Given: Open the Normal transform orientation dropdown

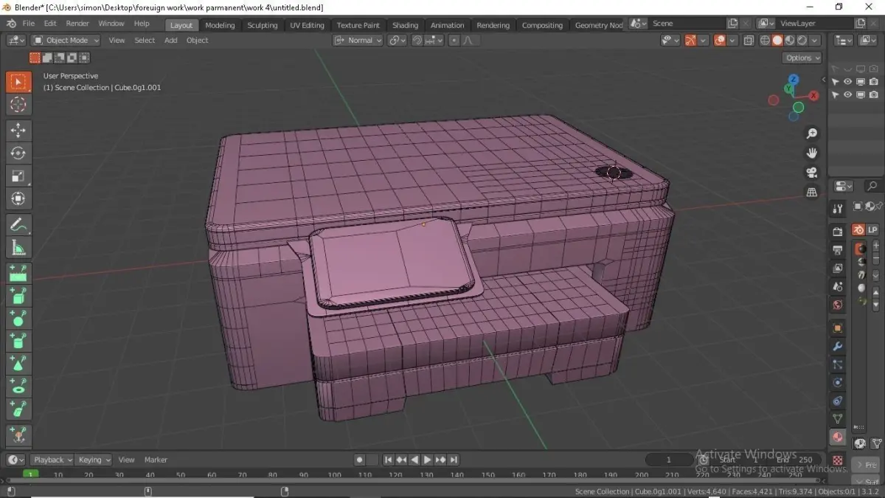Looking at the screenshot, I should pos(358,41).
